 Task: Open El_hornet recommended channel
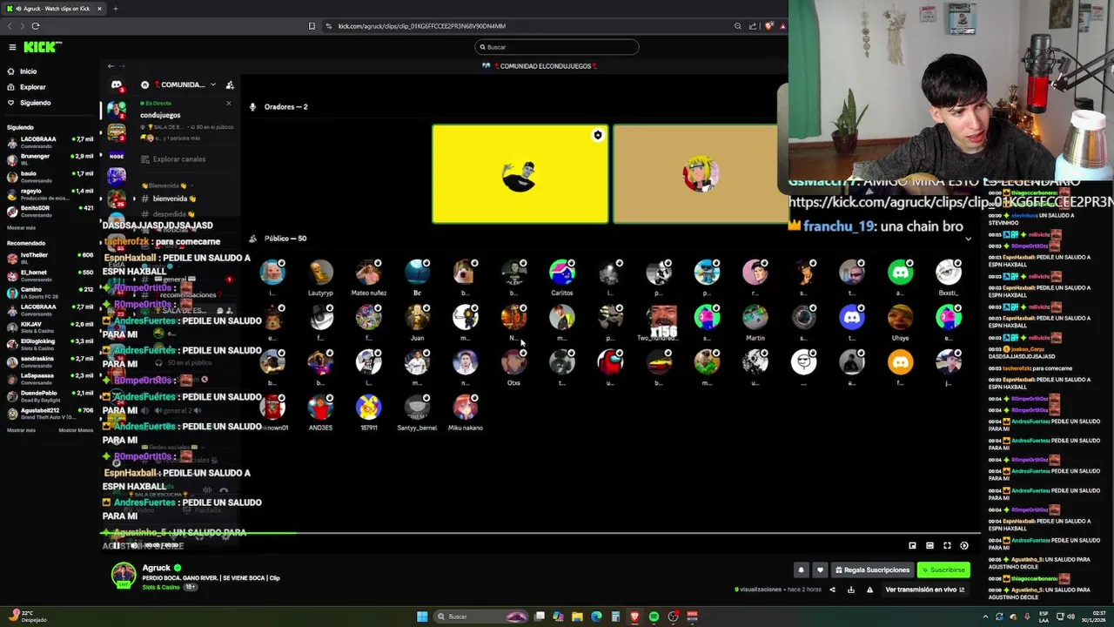50,275
